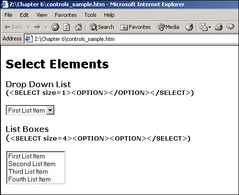
Task: Go to Home page icon
Action: [78, 27]
